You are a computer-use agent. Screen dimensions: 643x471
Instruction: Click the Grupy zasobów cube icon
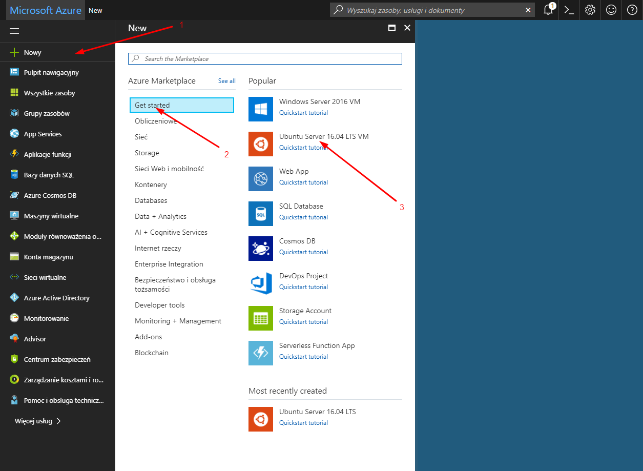pos(14,113)
